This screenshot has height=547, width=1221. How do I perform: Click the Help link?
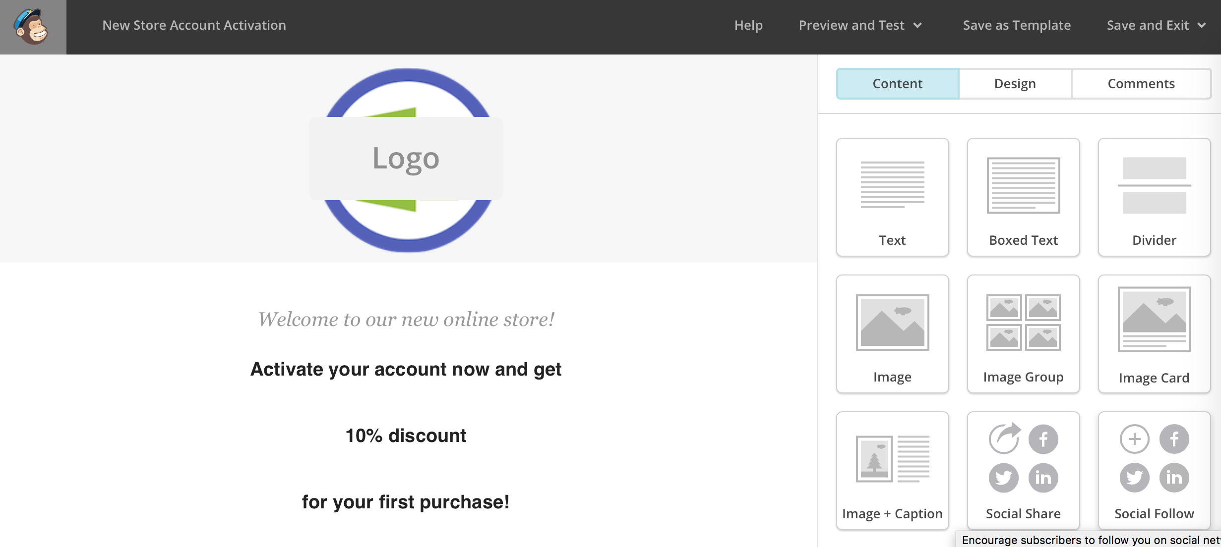pyautogui.click(x=748, y=25)
